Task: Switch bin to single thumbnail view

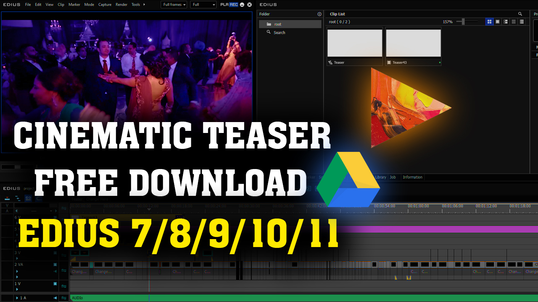Action: (x=498, y=21)
